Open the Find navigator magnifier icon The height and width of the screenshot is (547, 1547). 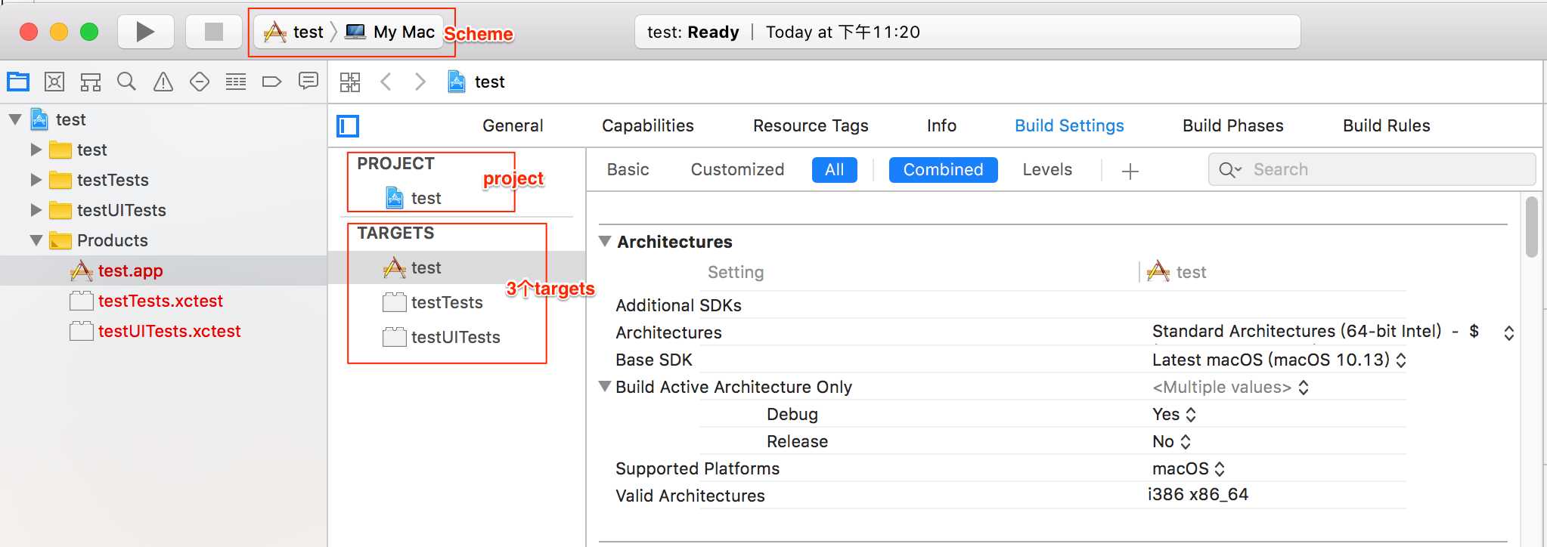[x=126, y=82]
